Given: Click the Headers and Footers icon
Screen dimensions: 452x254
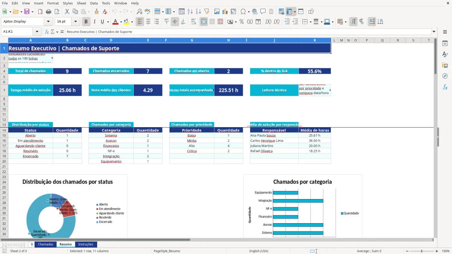Looking at the screenshot, I should pyautogui.click(x=271, y=12).
